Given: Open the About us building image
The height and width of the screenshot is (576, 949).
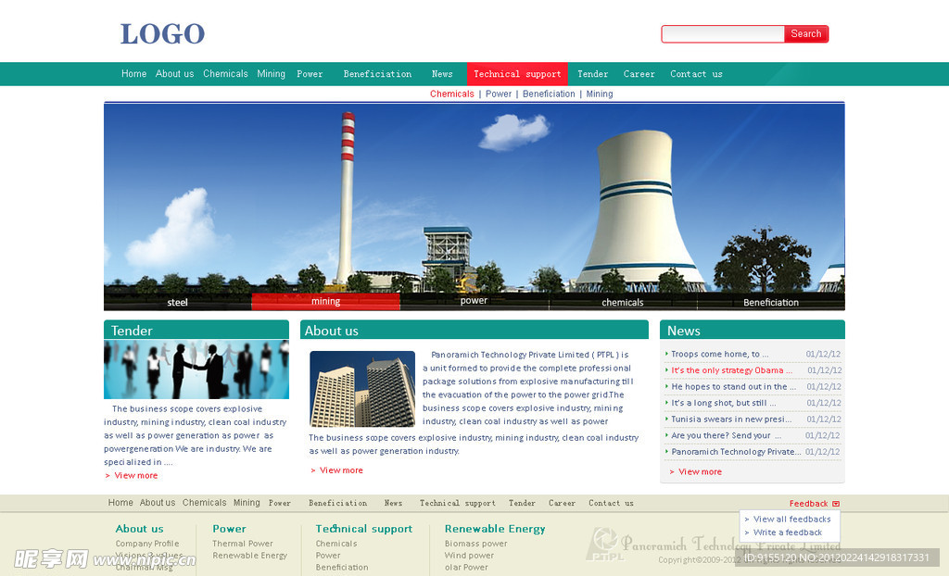Looking at the screenshot, I should point(361,389).
